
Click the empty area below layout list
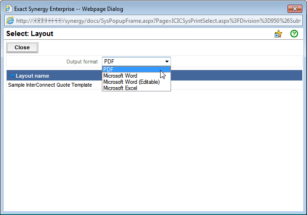point(153,152)
